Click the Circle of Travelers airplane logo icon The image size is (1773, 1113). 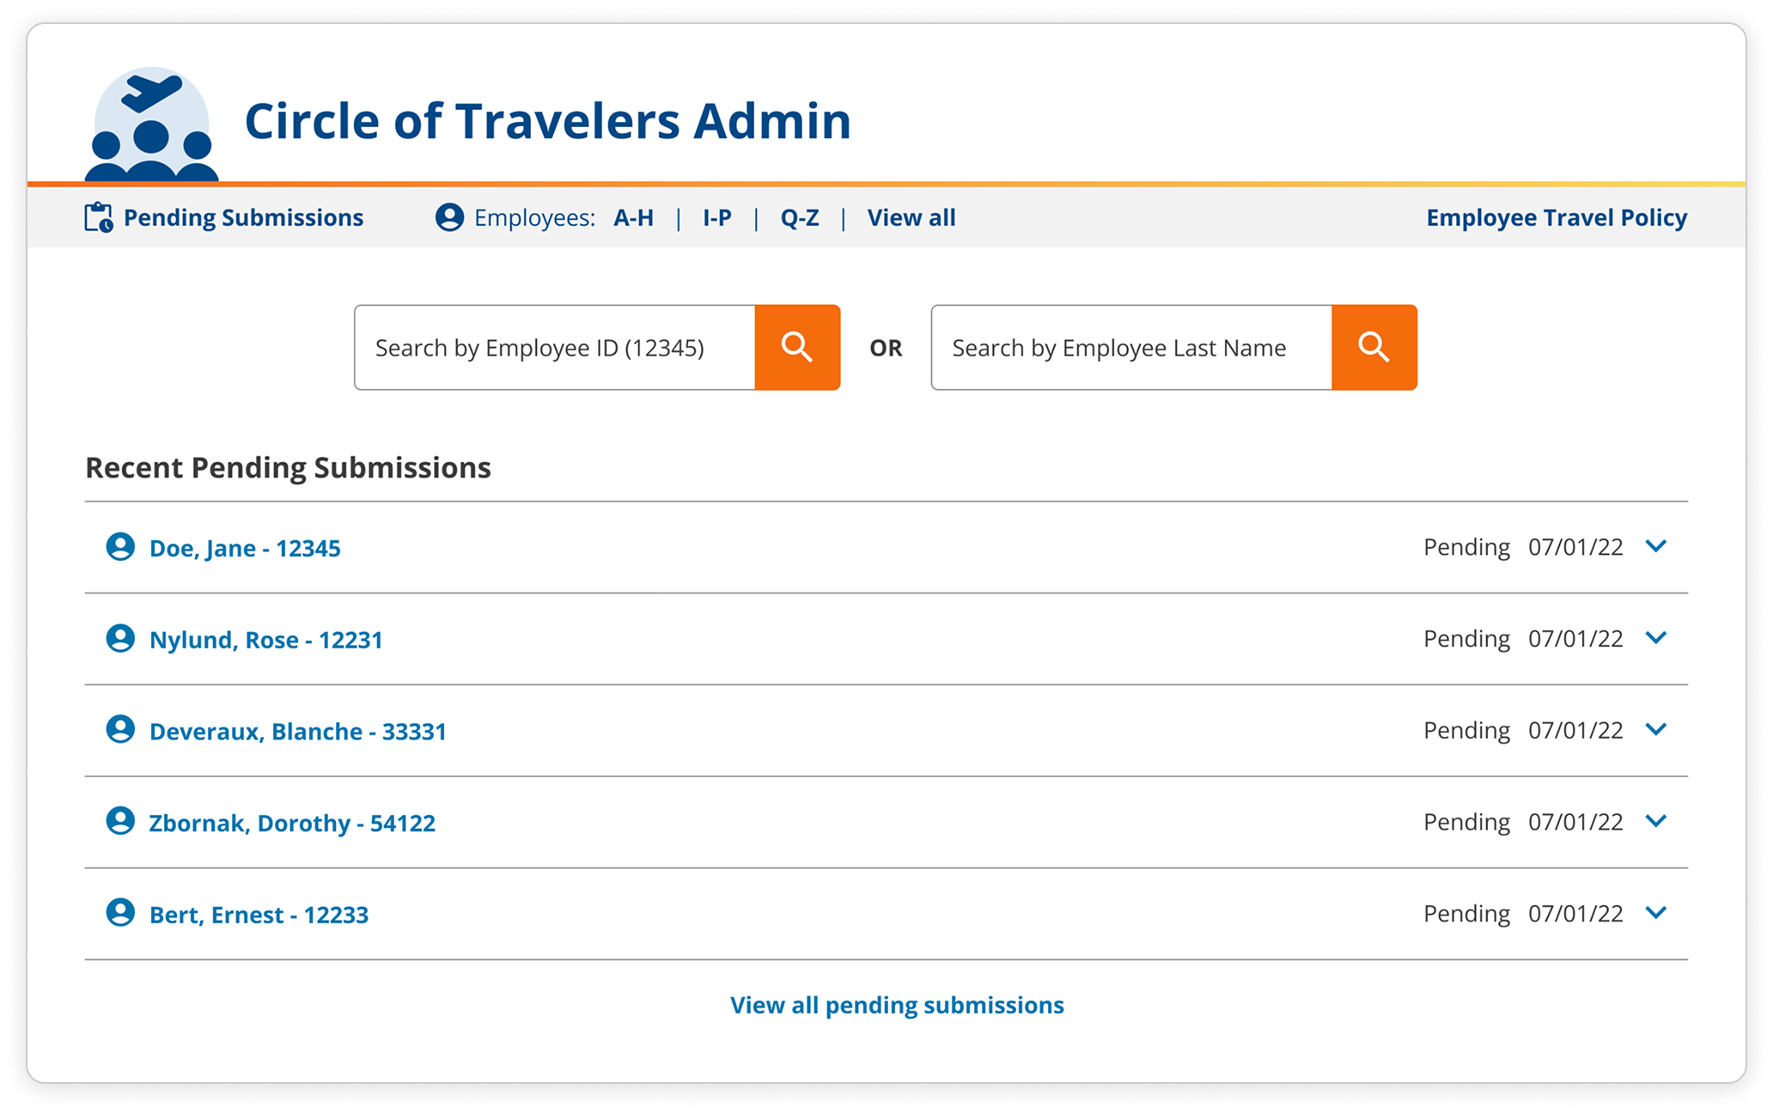click(150, 127)
